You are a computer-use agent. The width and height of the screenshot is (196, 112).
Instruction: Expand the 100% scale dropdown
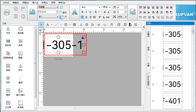pyautogui.click(x=122, y=17)
